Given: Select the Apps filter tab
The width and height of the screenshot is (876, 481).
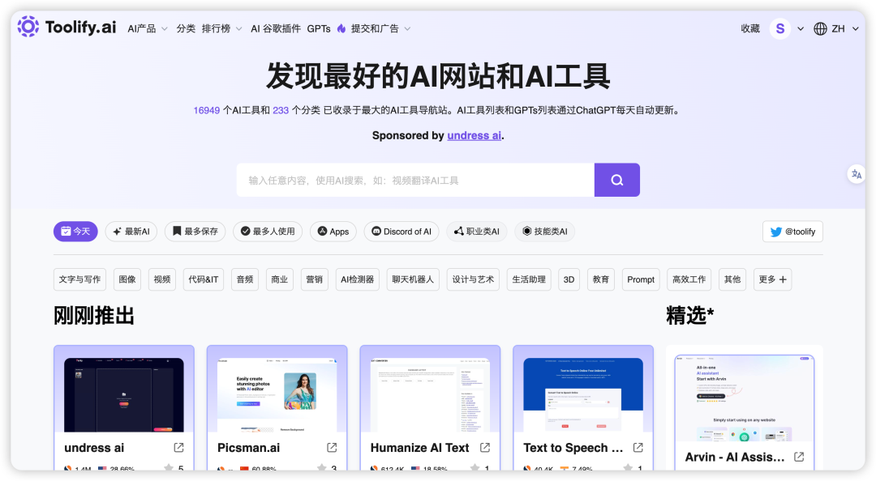Looking at the screenshot, I should pos(333,231).
